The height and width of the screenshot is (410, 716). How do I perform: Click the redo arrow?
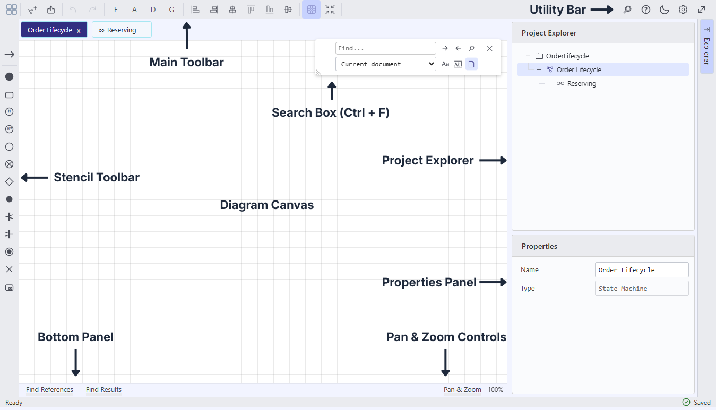(93, 10)
